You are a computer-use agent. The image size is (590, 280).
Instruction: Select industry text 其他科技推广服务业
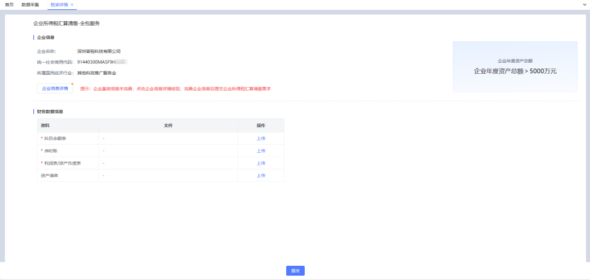tap(97, 73)
